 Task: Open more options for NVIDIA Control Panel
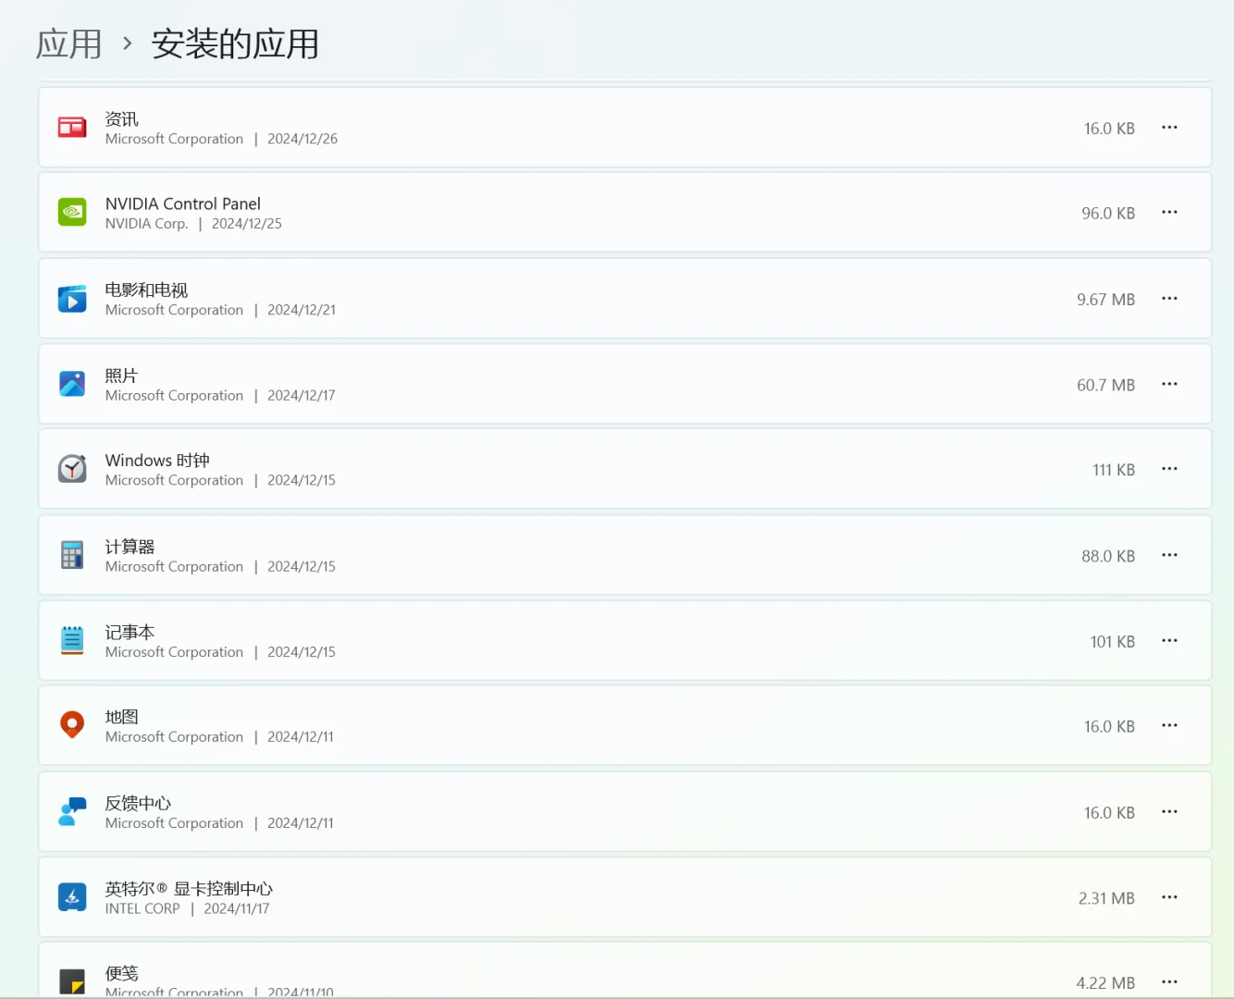click(x=1169, y=212)
